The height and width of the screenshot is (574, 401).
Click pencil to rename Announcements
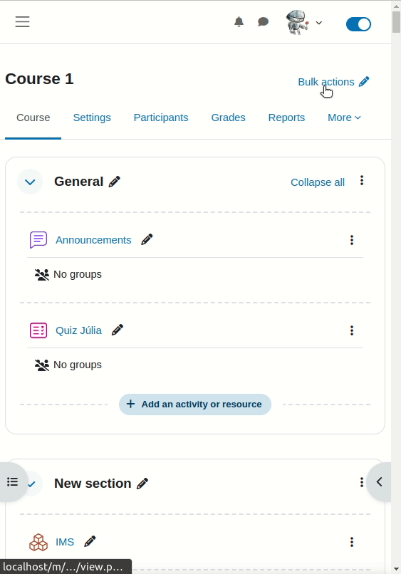(147, 240)
